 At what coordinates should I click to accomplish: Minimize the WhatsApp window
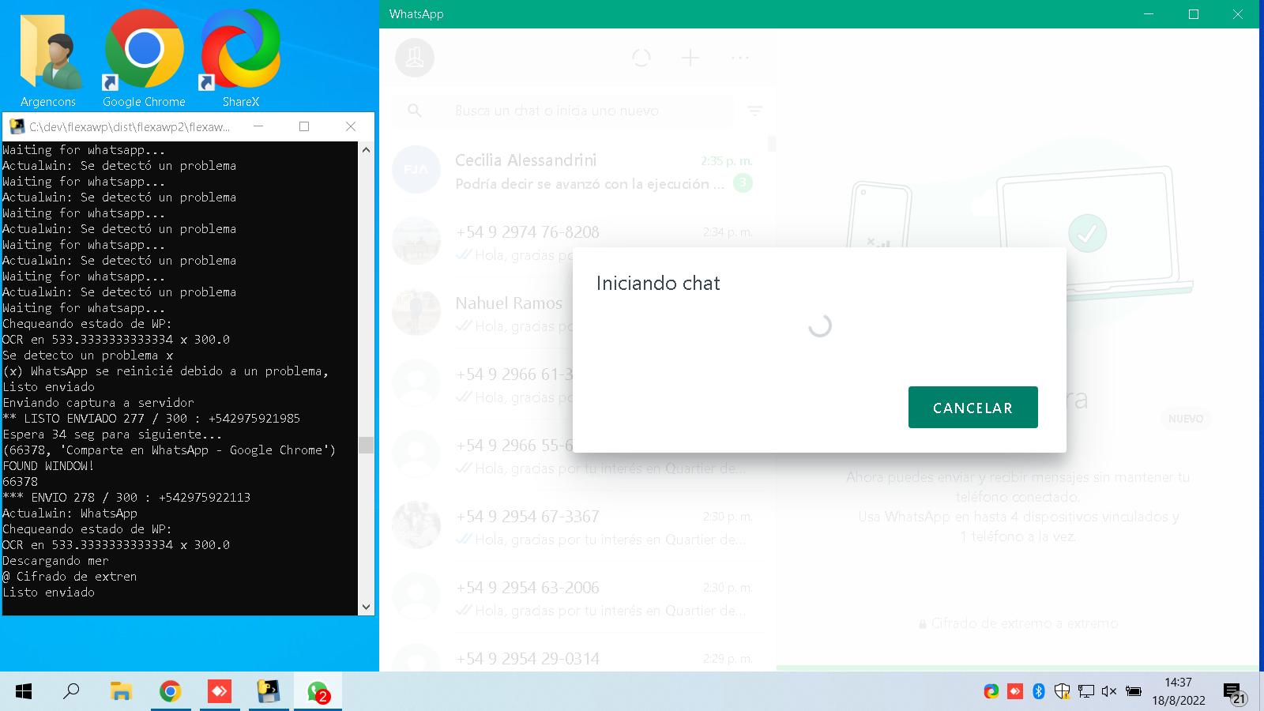point(1149,14)
